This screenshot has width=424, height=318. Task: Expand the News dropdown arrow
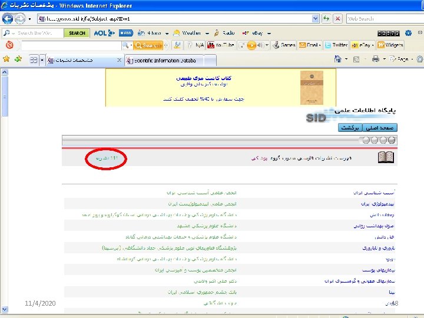167,33
